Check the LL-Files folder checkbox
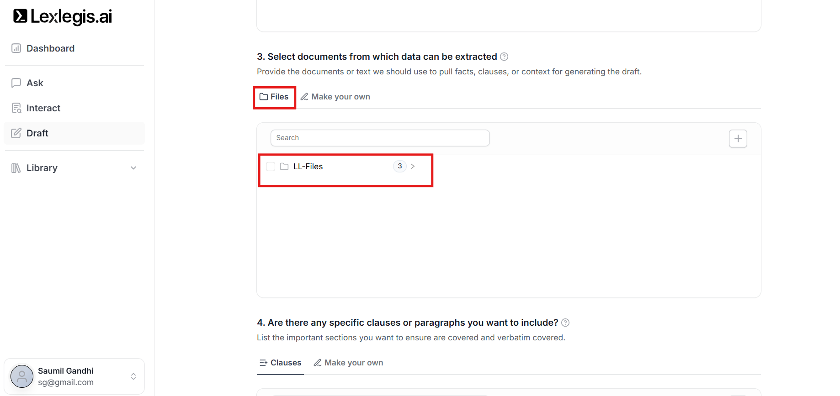This screenshot has width=840, height=396. point(271,167)
